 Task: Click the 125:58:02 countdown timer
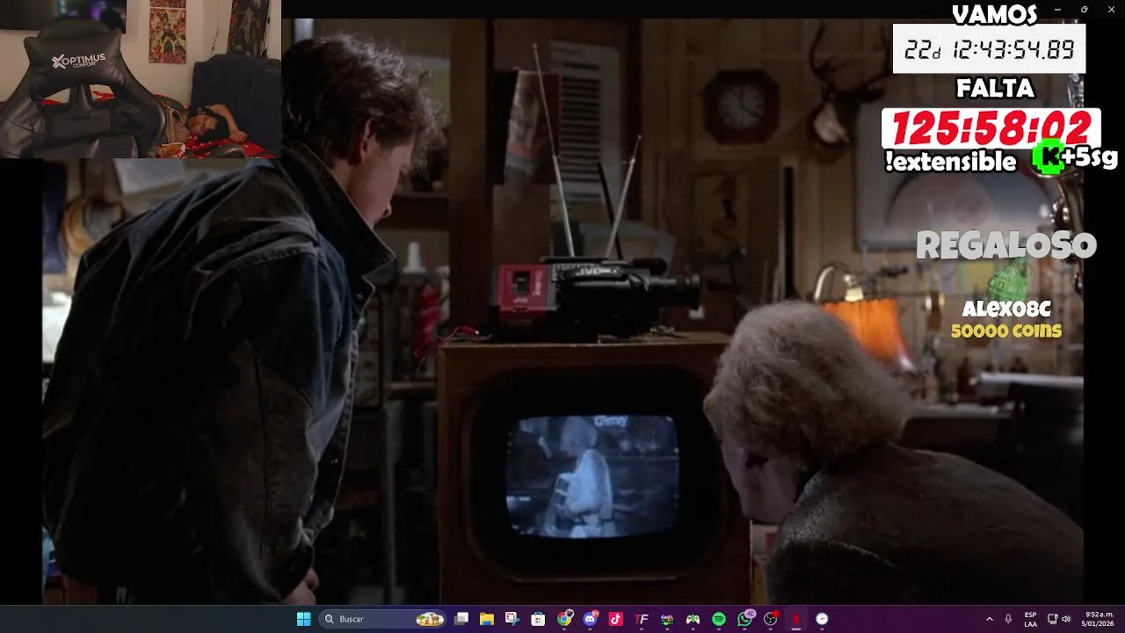point(991,129)
